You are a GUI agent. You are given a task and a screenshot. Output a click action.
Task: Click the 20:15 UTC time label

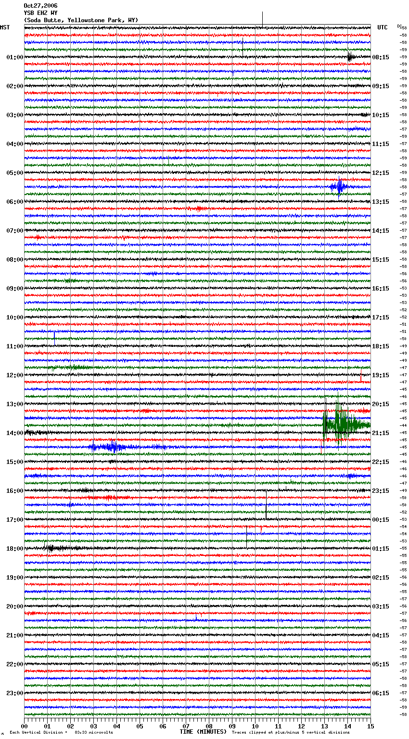[x=381, y=404]
